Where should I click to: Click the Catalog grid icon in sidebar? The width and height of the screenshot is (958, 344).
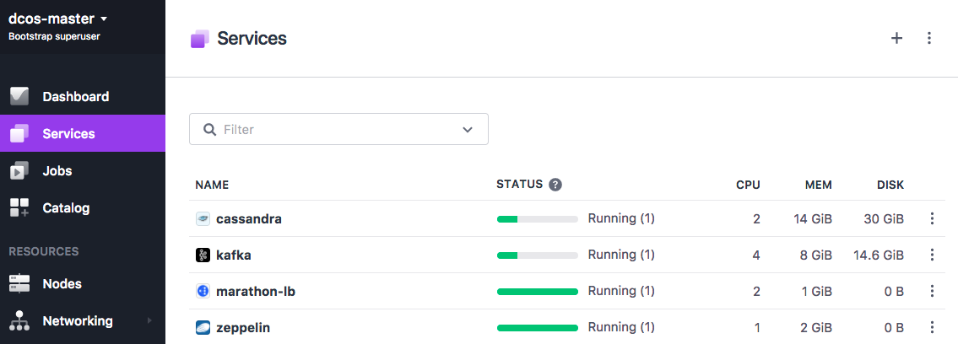(19, 208)
